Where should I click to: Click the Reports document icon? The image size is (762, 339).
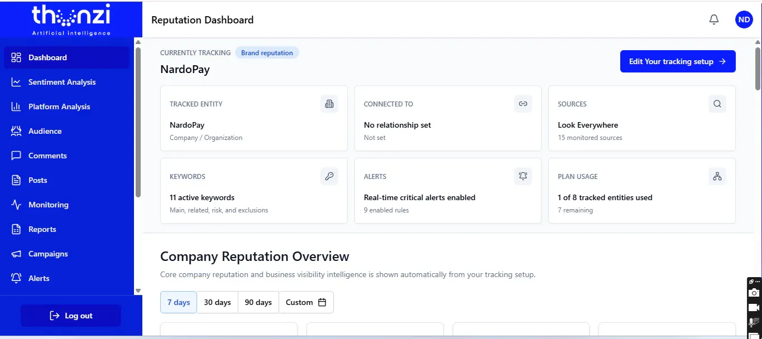16,229
